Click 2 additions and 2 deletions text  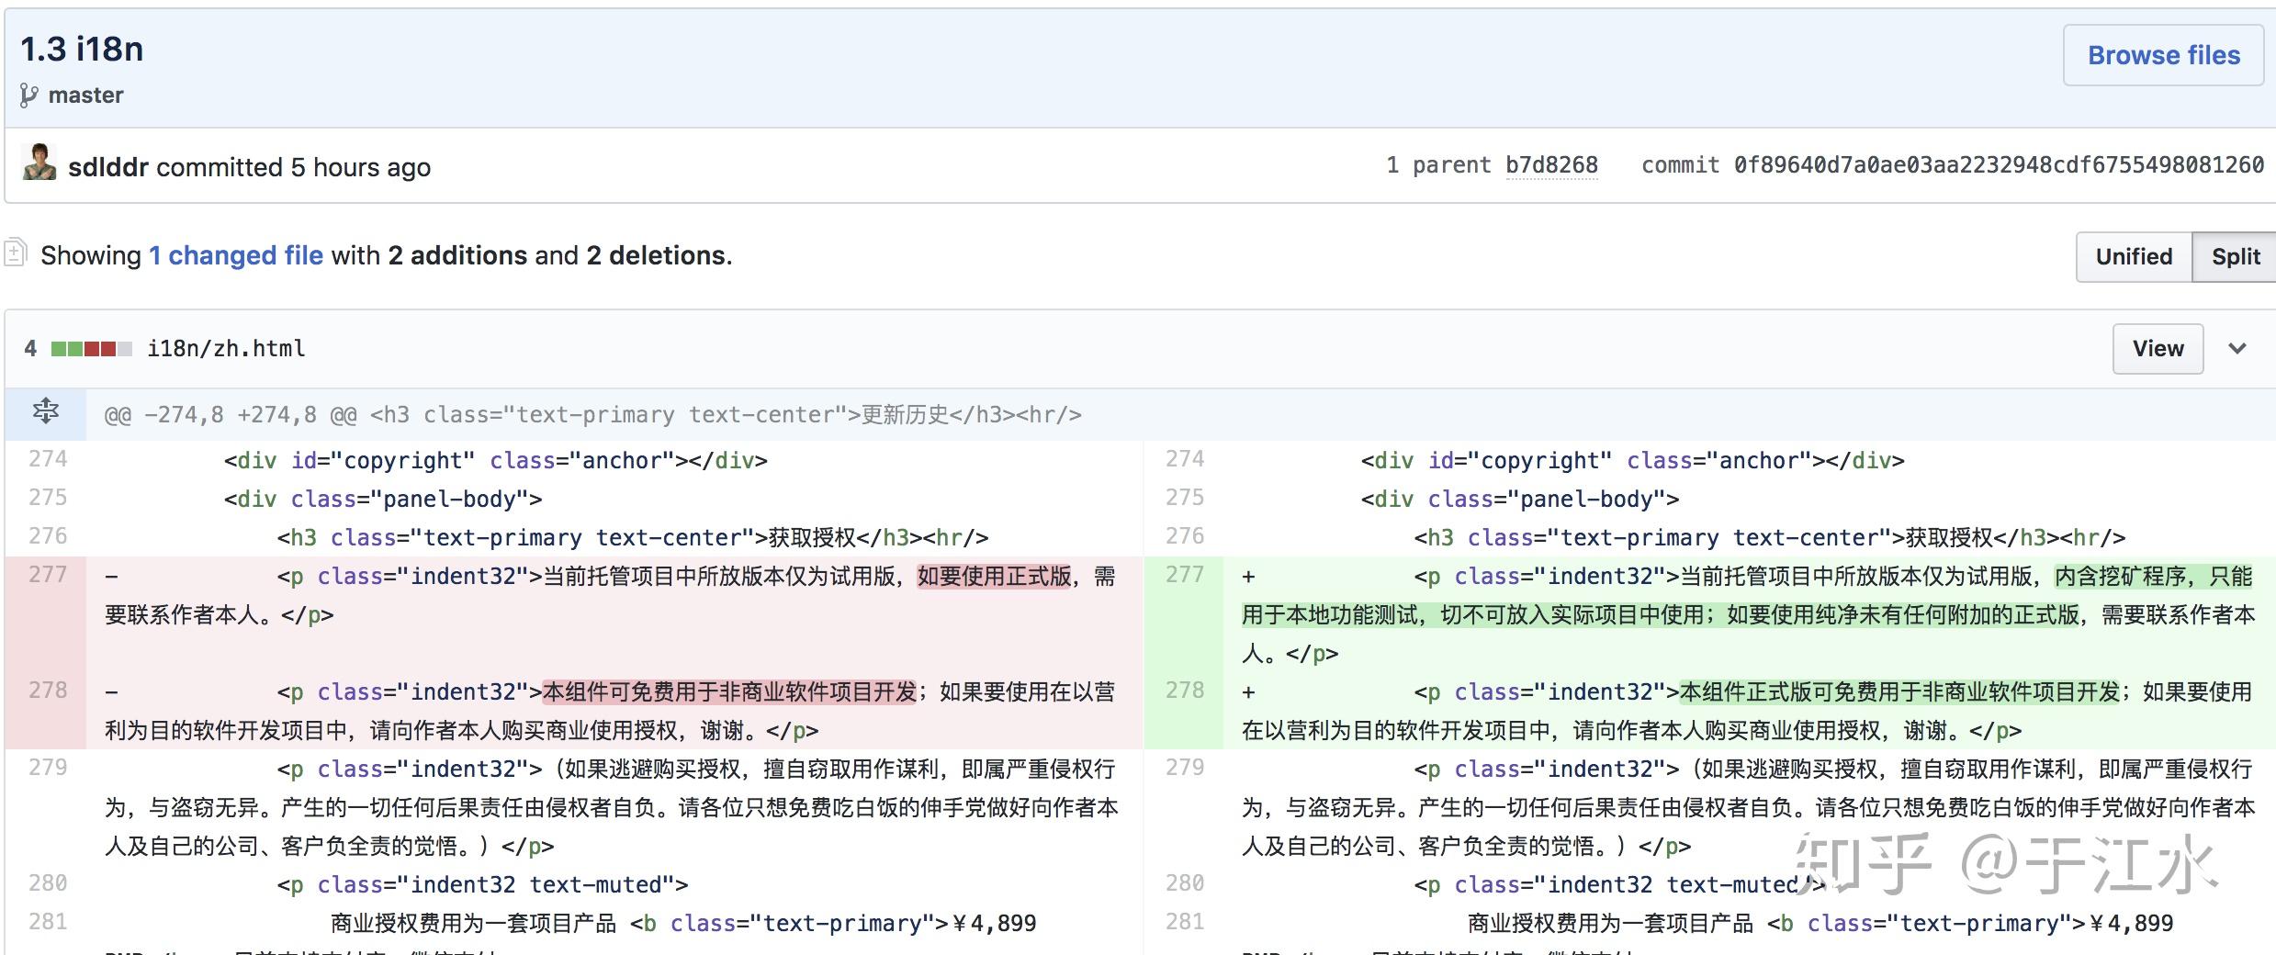(x=558, y=255)
